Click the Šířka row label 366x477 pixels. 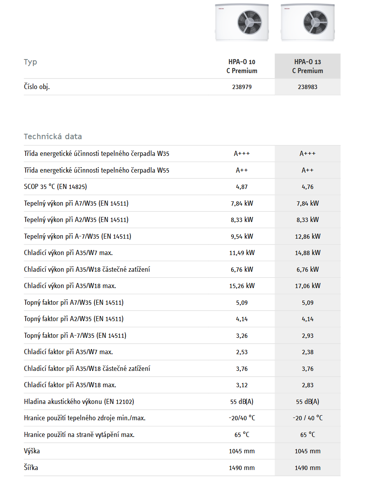[31, 468]
